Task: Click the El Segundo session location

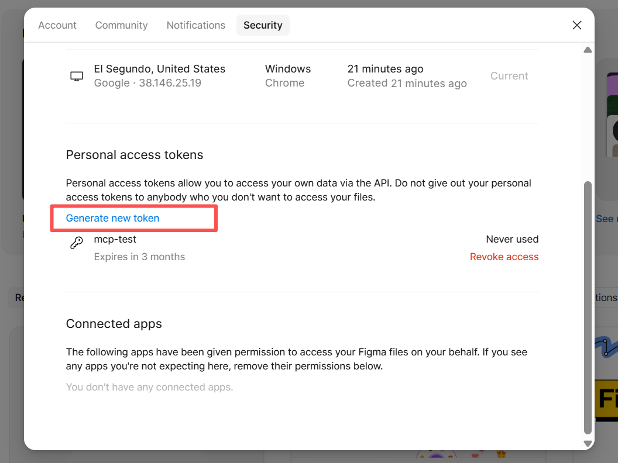Action: (x=159, y=69)
